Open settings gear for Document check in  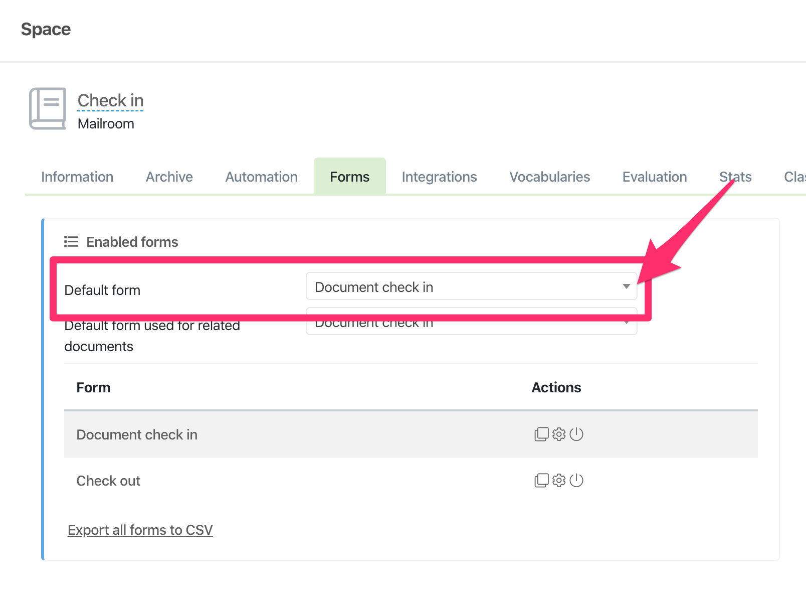pyautogui.click(x=559, y=434)
